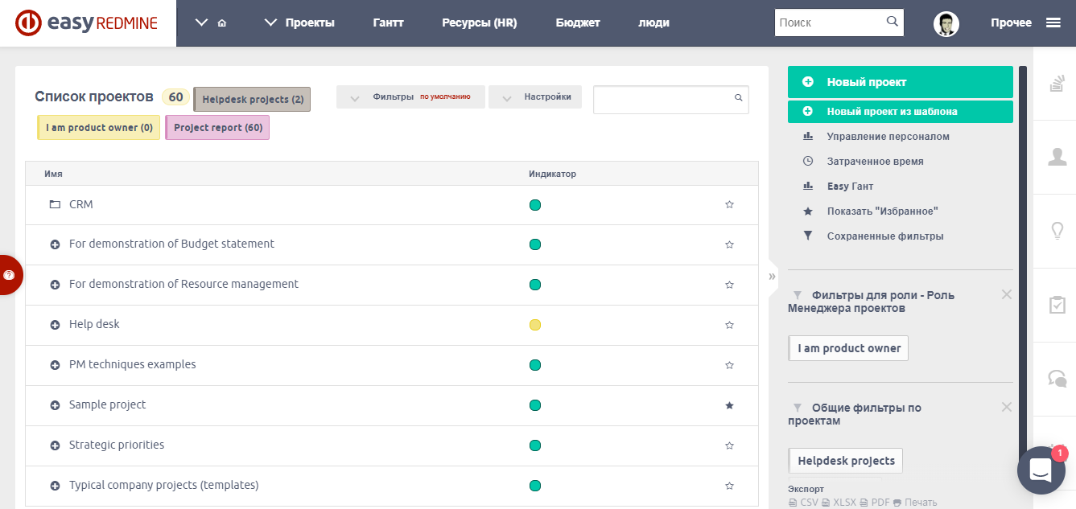The height and width of the screenshot is (509, 1076).
Task: Open the Гантт menu item
Action: pos(389,23)
